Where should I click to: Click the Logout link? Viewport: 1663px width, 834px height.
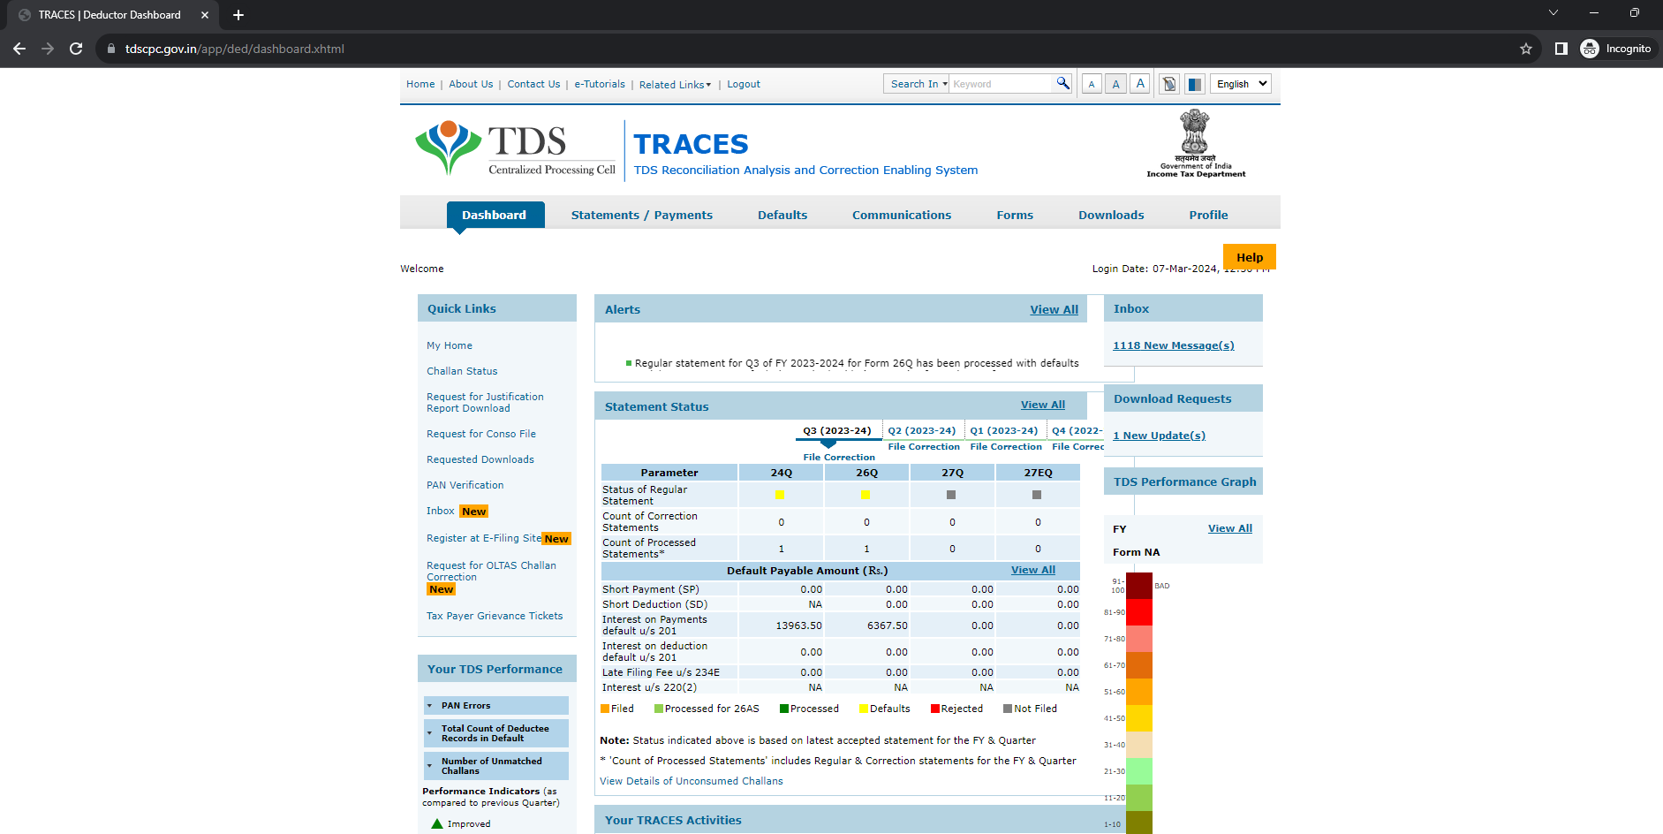744,85
